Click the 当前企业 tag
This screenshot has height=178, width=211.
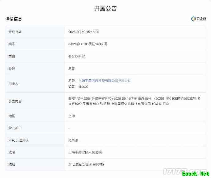click(125, 81)
